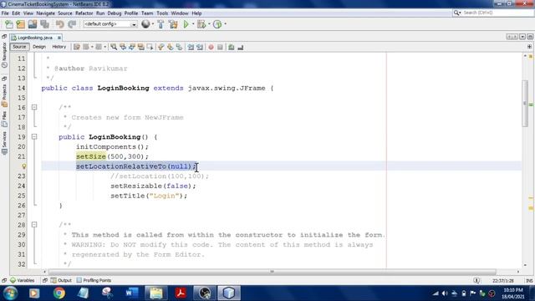Click the Last Edit editor icon
The height and width of the screenshot is (301, 535).
tap(77, 47)
